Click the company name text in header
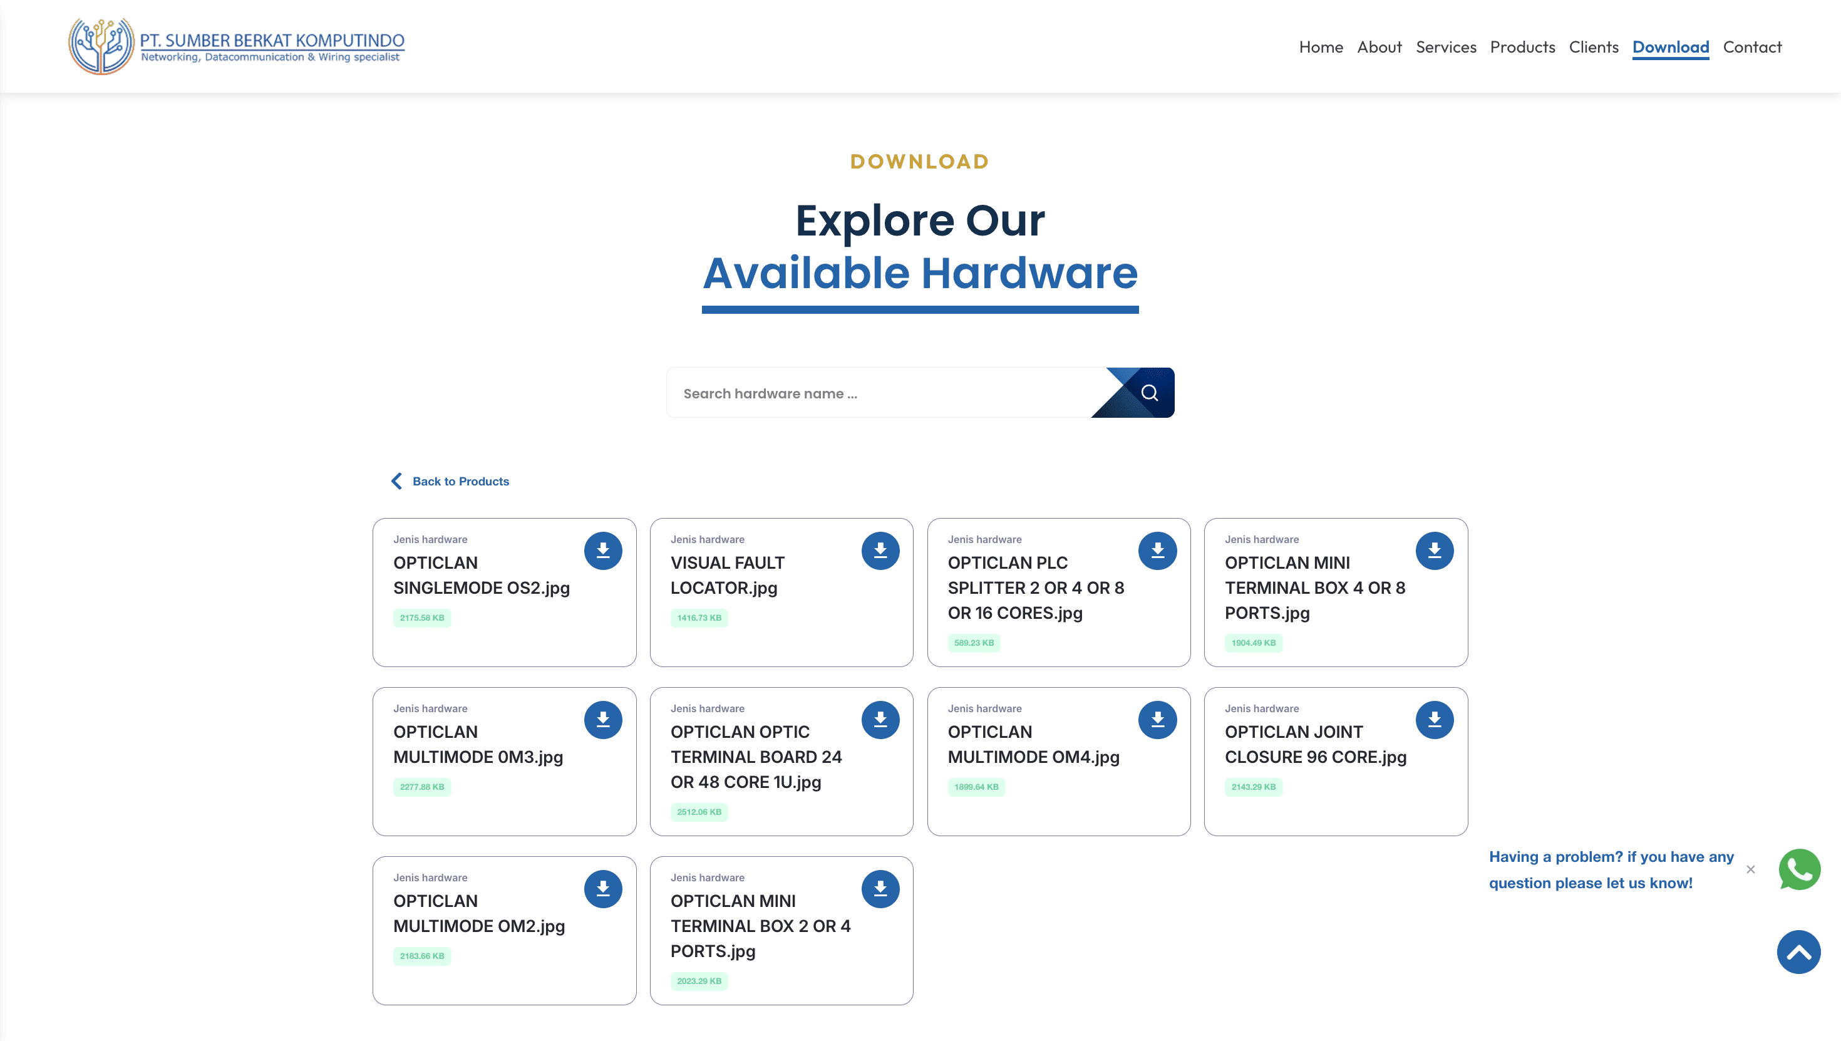The height and width of the screenshot is (1041, 1841). (272, 40)
